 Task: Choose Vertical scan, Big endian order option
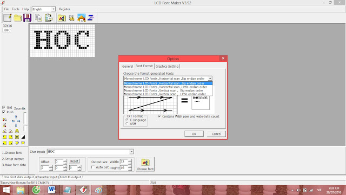[168, 90]
